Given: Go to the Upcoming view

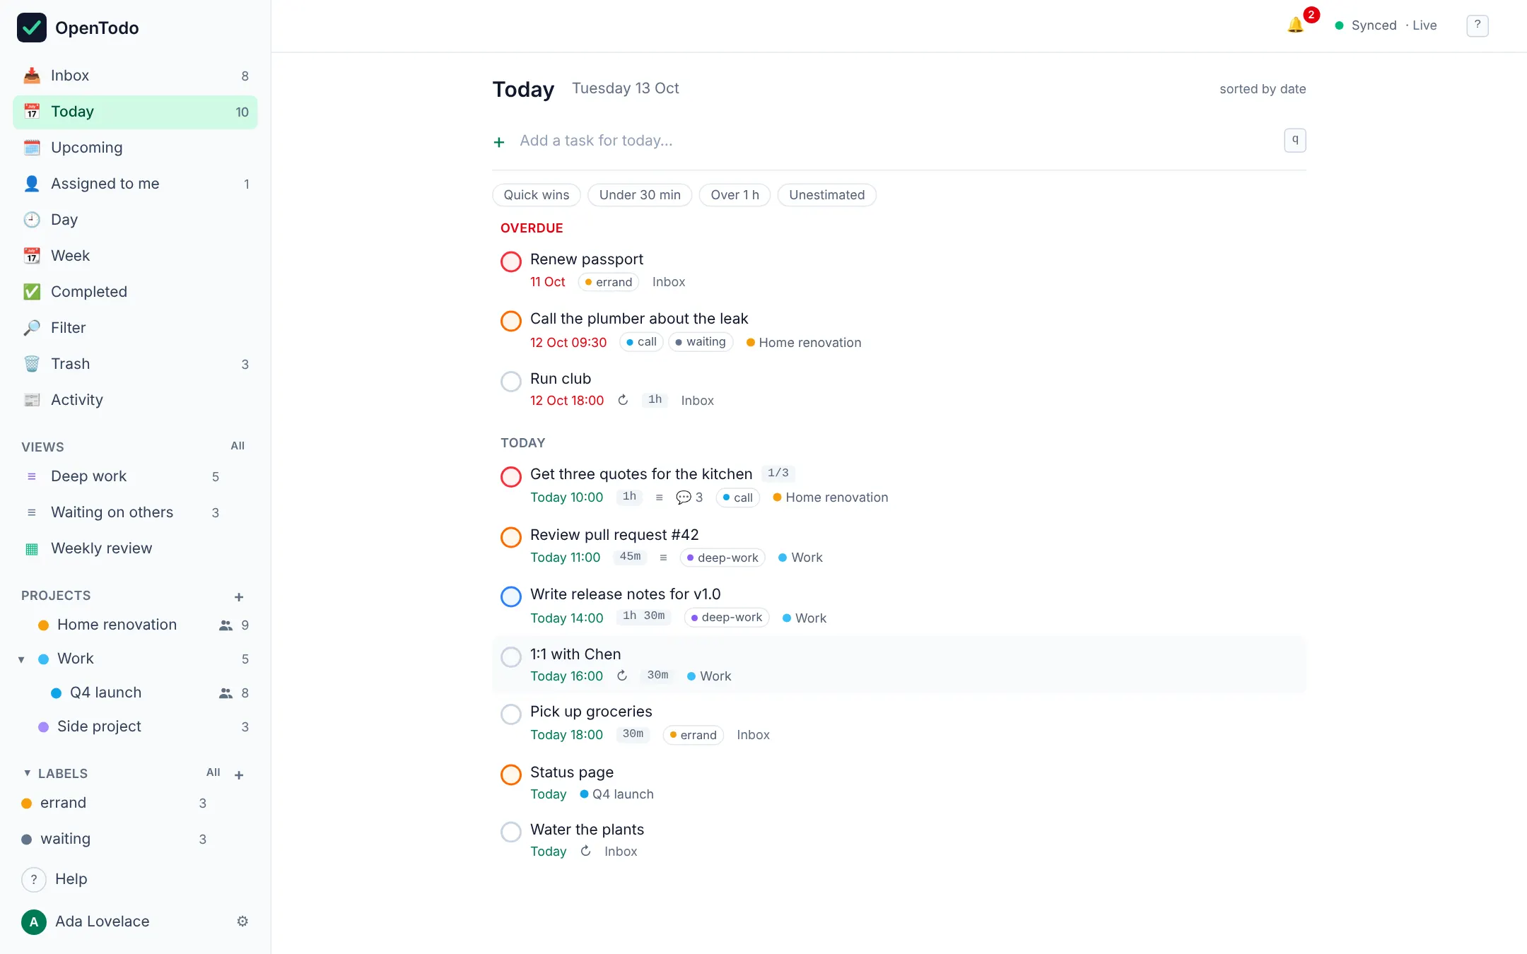Looking at the screenshot, I should pyautogui.click(x=135, y=148).
